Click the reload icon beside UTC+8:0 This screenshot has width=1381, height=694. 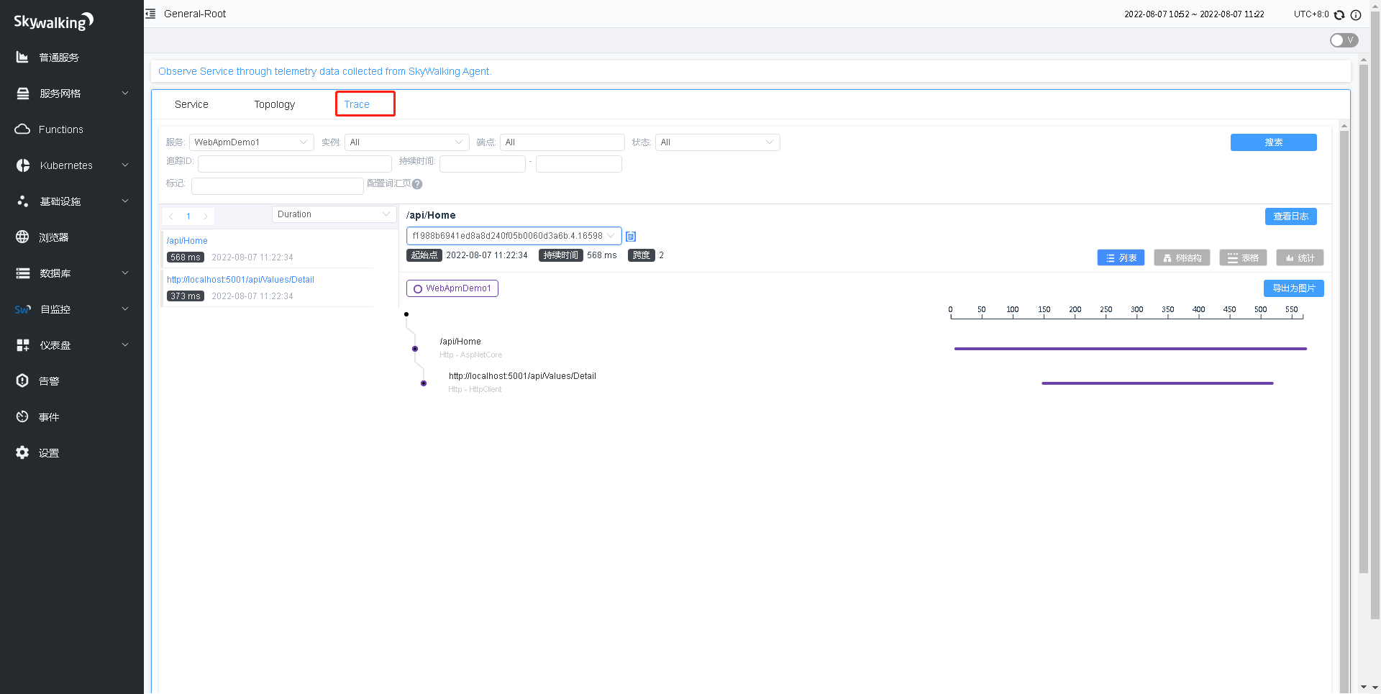tap(1339, 15)
